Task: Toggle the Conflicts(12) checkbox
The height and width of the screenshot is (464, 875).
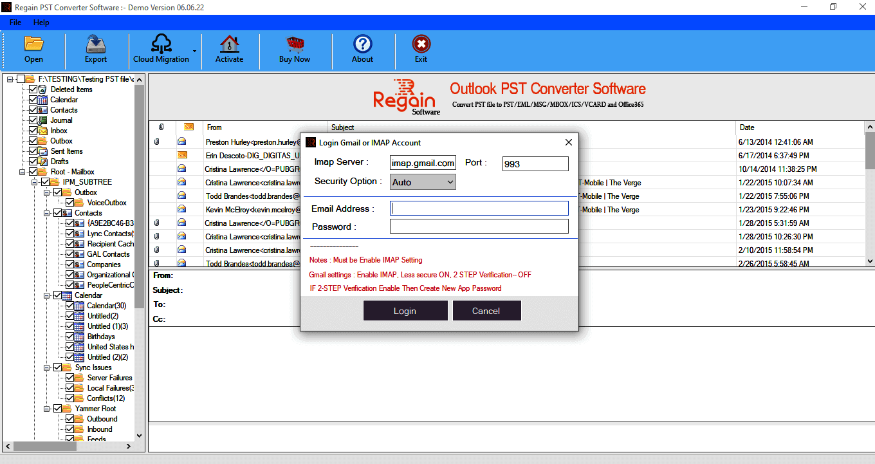Action: [x=70, y=398]
